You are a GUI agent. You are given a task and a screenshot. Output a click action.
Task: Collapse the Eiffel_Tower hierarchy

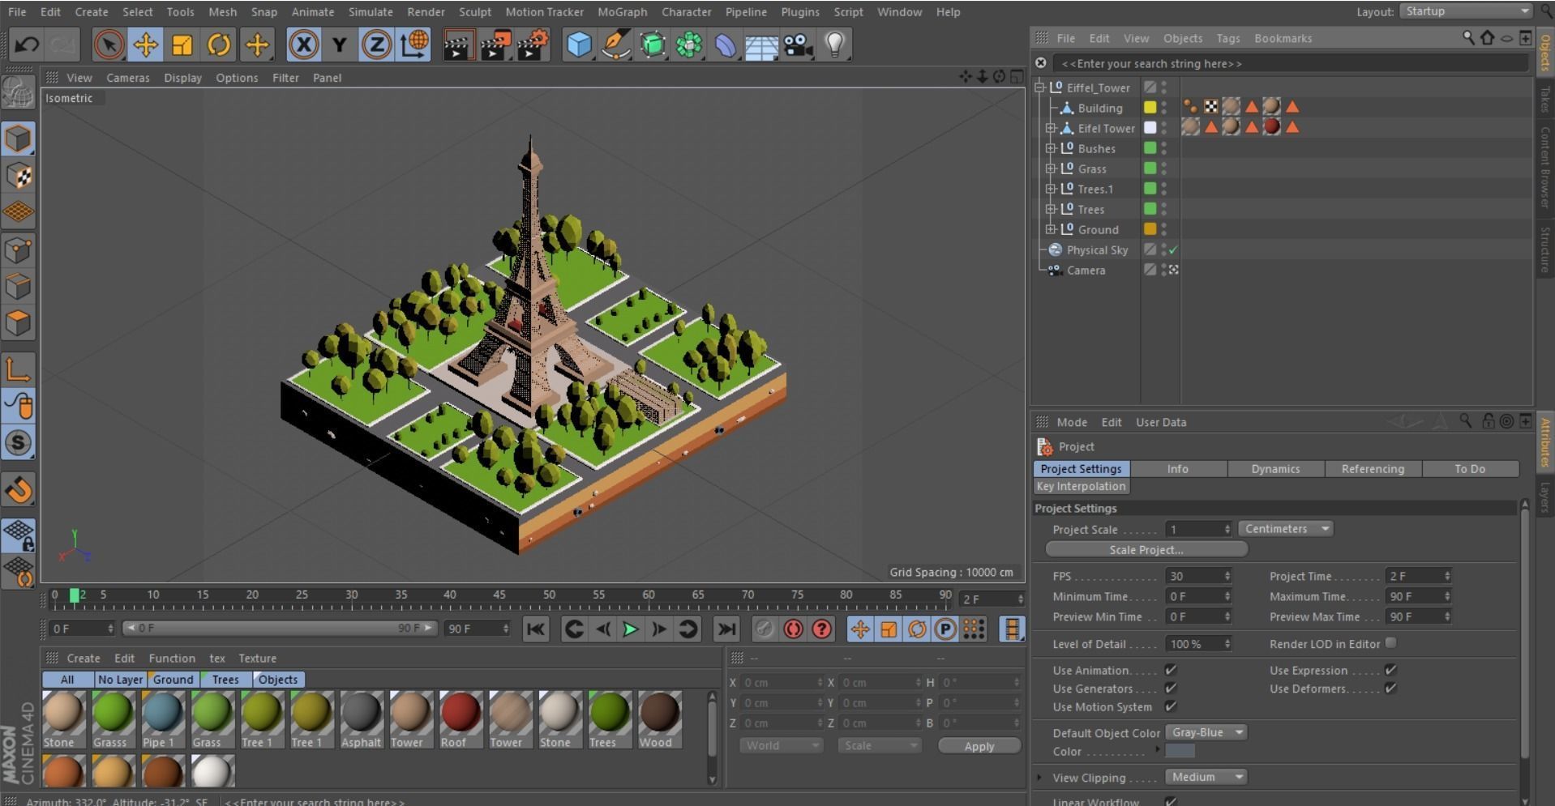[x=1039, y=87]
